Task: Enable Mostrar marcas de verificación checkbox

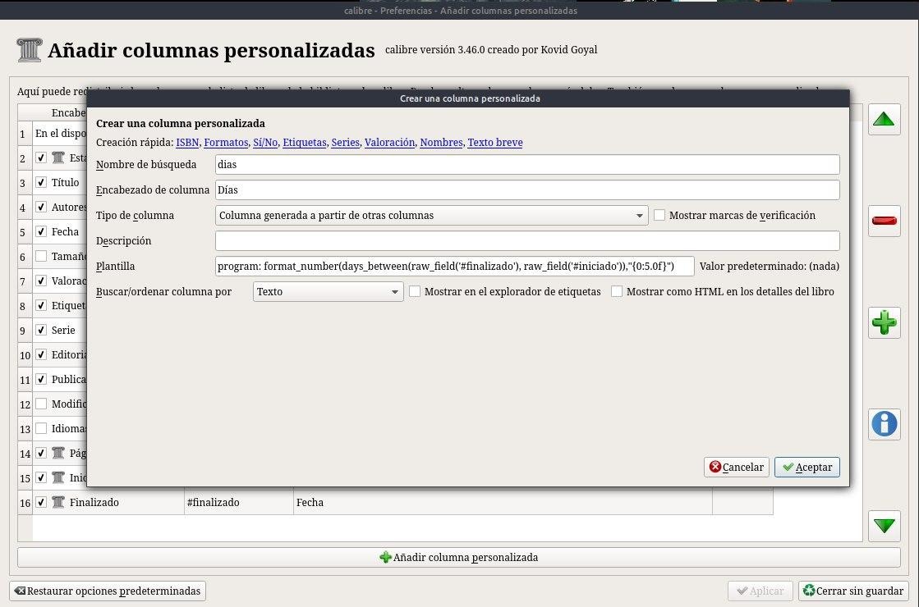Action: point(659,216)
